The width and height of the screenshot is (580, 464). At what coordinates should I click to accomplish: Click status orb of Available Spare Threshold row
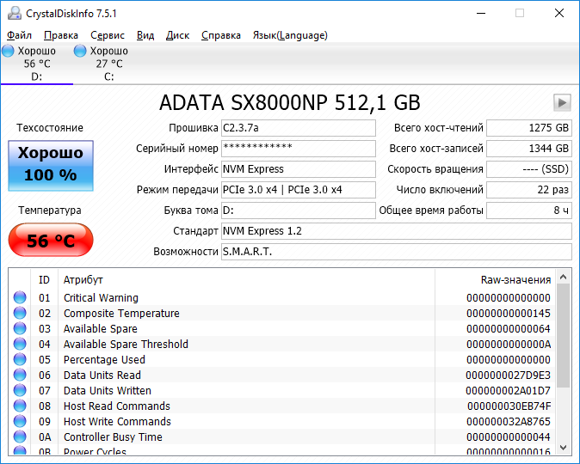(x=20, y=345)
